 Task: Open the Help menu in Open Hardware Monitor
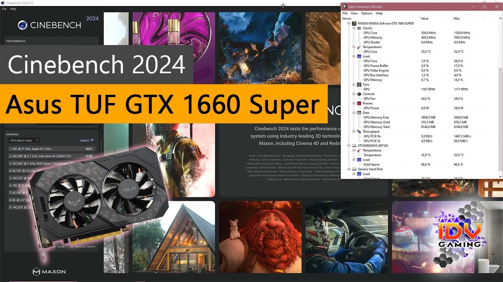379,13
